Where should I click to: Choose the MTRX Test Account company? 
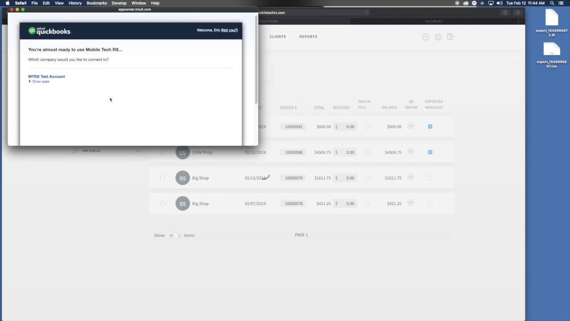[x=46, y=76]
